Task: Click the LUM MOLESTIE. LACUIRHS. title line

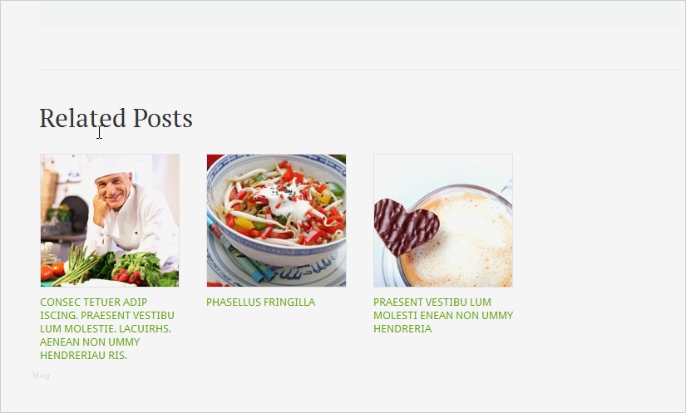Action: tap(106, 328)
